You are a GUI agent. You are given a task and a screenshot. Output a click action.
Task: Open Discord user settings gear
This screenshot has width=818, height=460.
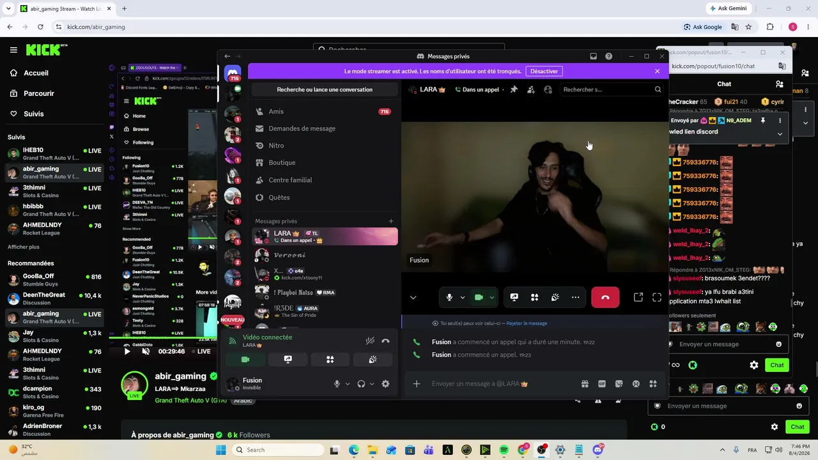tap(385, 384)
